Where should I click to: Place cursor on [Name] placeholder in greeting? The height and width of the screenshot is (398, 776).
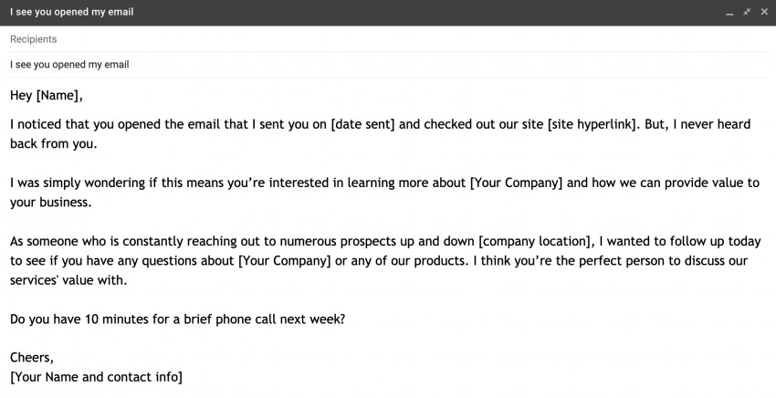click(x=58, y=96)
